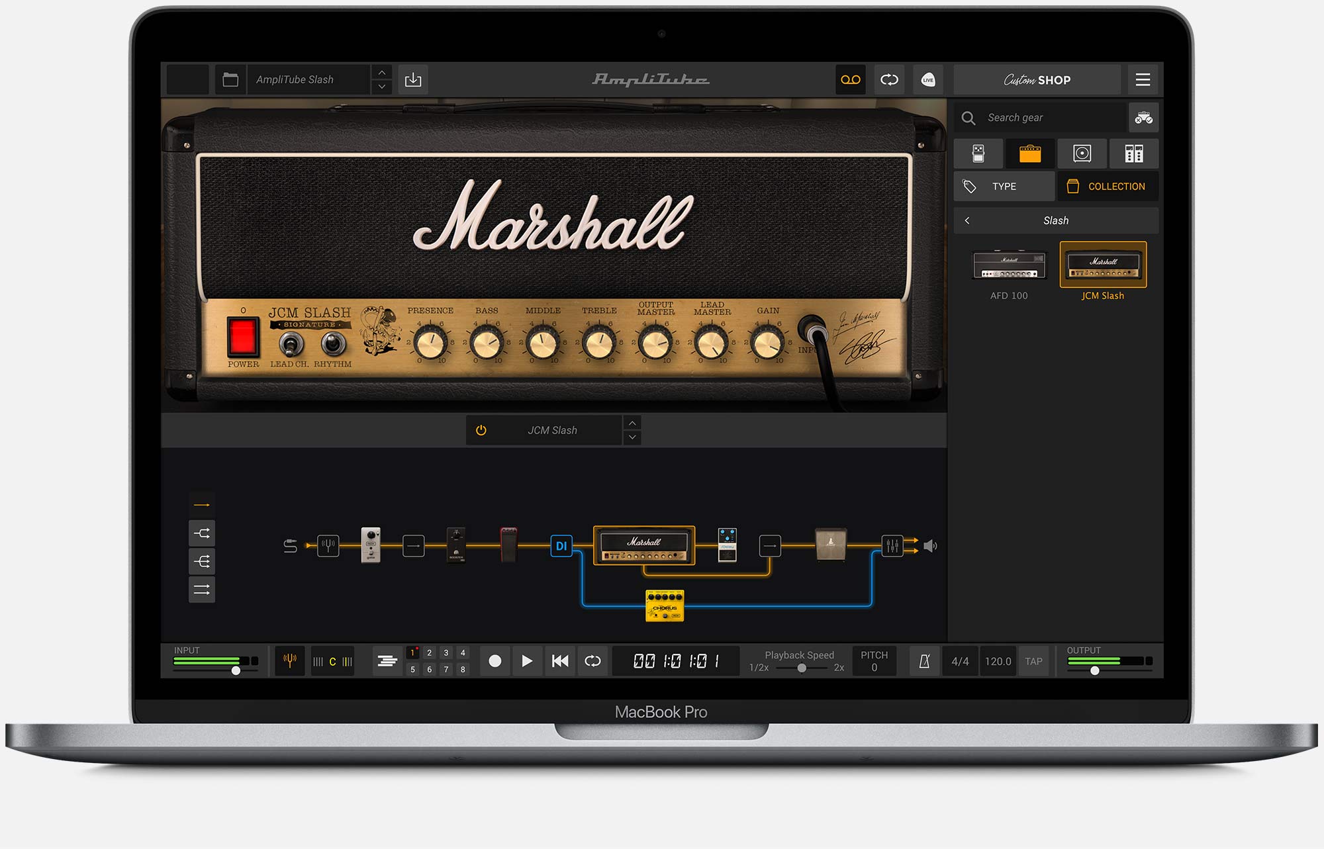
Task: Click the gear filter icon next to the search field
Action: 1143,118
